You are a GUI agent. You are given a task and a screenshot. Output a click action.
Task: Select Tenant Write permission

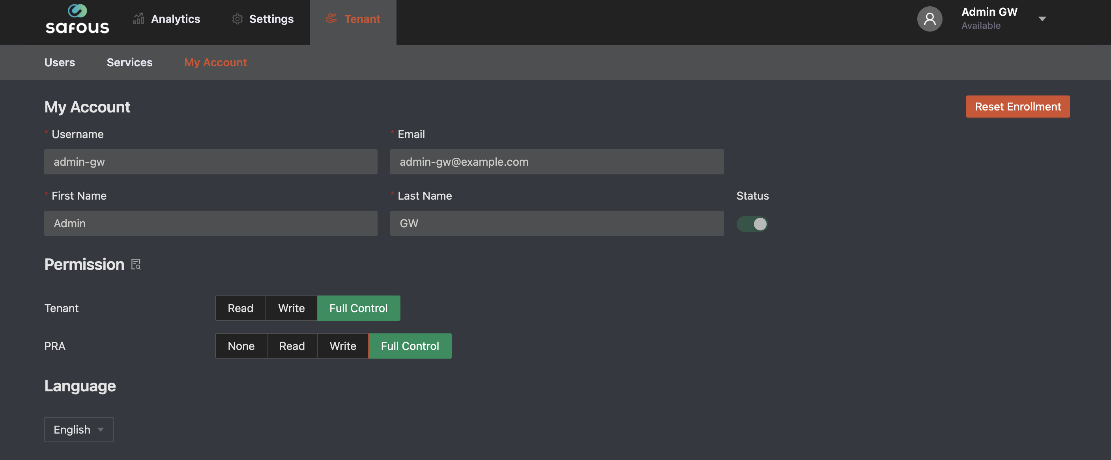291,308
